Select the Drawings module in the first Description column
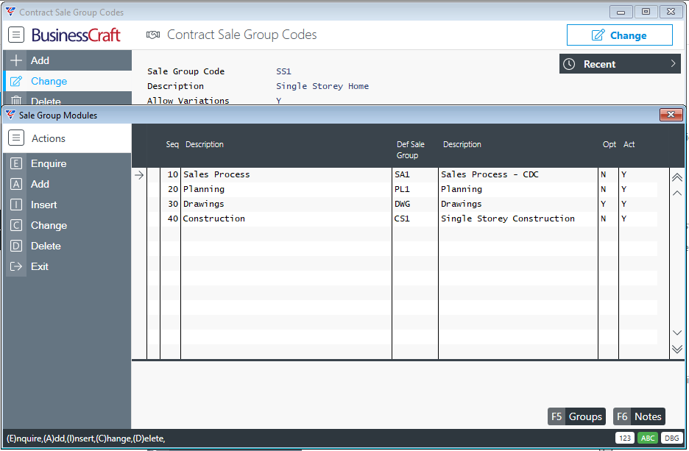Screen dimensions: 689x451 tap(203, 204)
